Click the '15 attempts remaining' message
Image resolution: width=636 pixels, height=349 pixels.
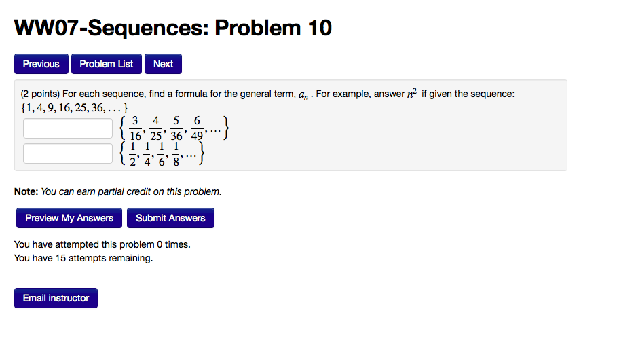[83, 258]
